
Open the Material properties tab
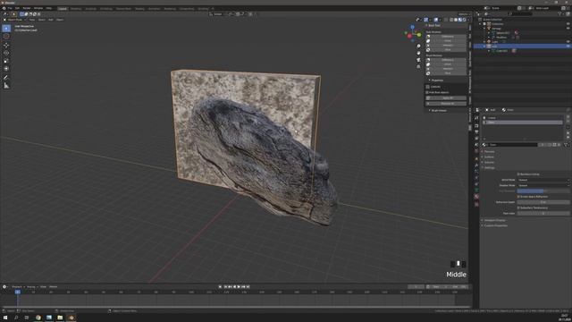[476, 197]
